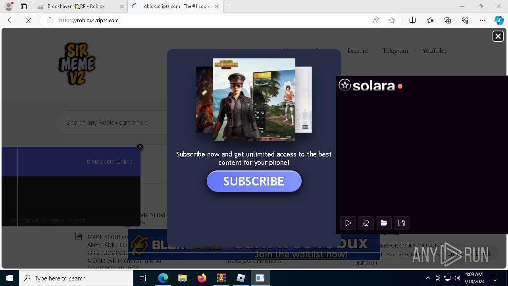Click the SUBSCRIBE button in the popup
This screenshot has height=286, width=508.
tap(254, 181)
